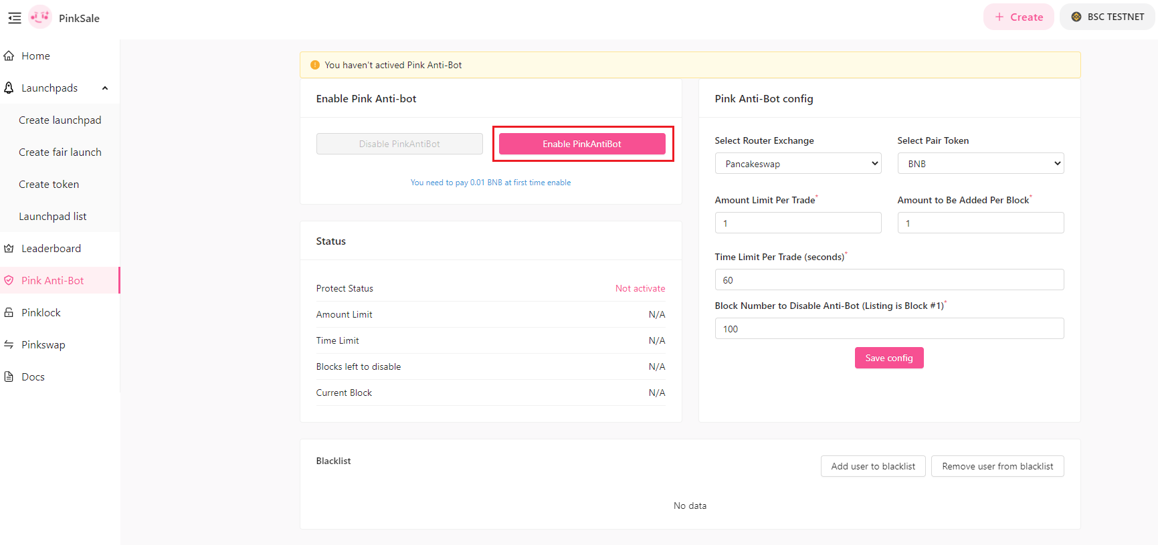Click the 'Amount Limit' status row label

(344, 314)
